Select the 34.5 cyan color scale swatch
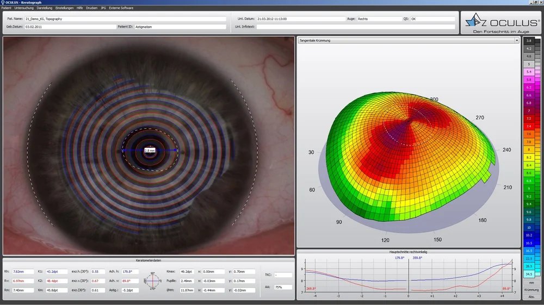Screen dimensions: 544x305 point(529,274)
